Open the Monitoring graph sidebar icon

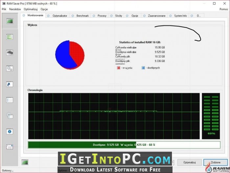pos(10,21)
